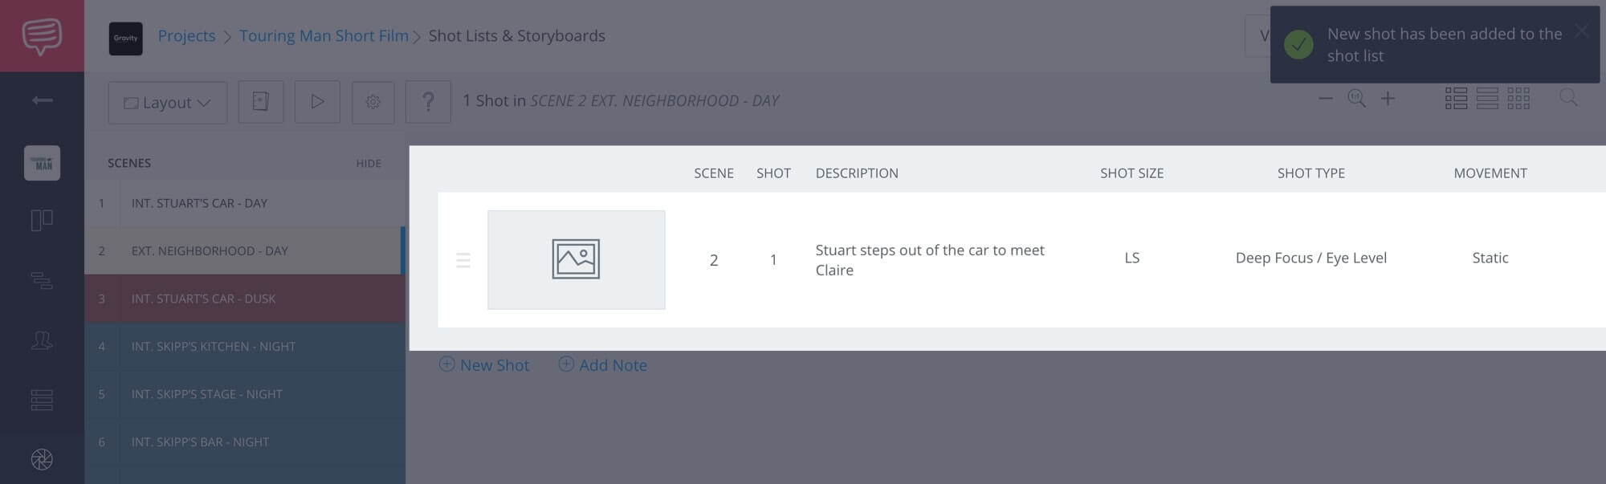
Task: Click the empty shot image placeholder thumbnail
Action: [x=576, y=259]
